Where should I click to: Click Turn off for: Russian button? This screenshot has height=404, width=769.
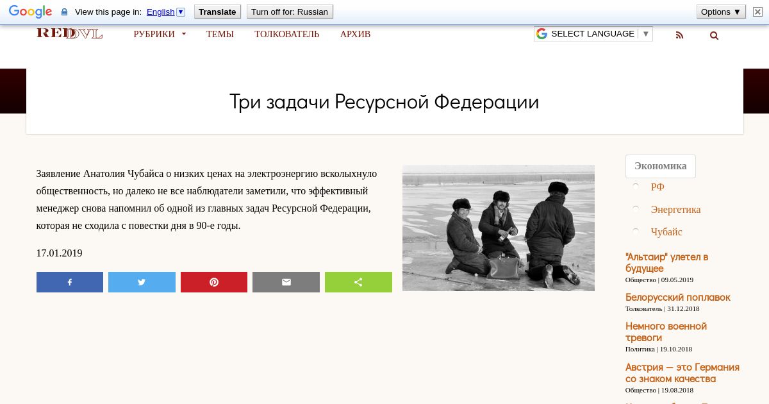pos(290,12)
